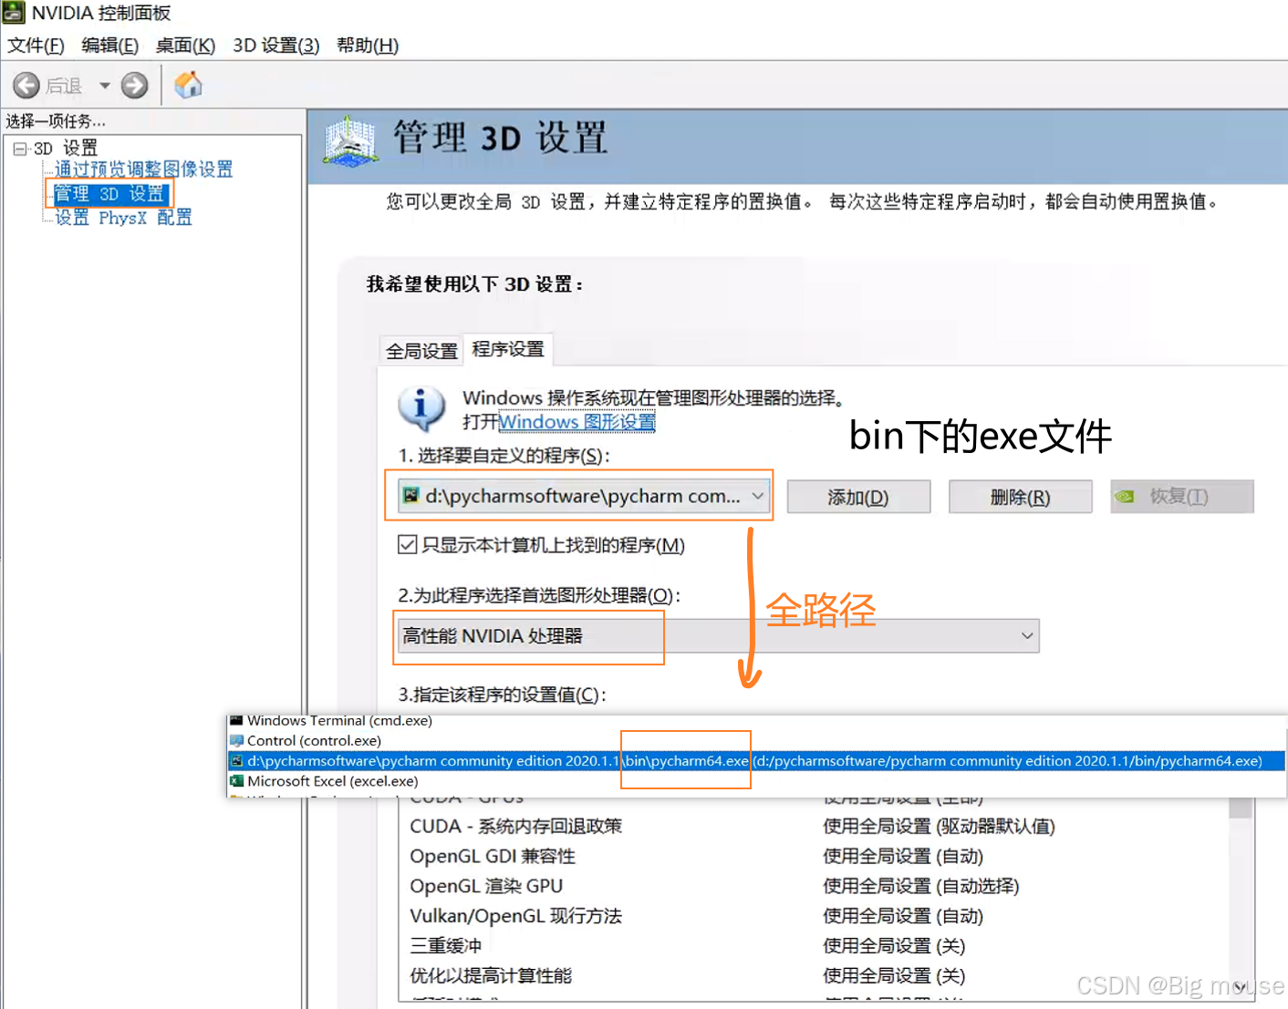
Task: Click the Back arrow toolbar icon
Action: [x=26, y=86]
